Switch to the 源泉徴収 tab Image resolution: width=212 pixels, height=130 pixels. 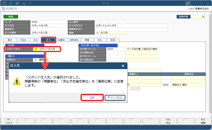(74, 40)
